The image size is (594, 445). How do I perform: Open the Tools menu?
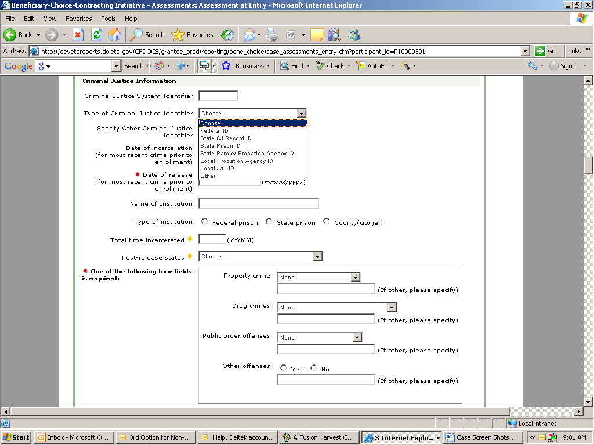tap(108, 19)
